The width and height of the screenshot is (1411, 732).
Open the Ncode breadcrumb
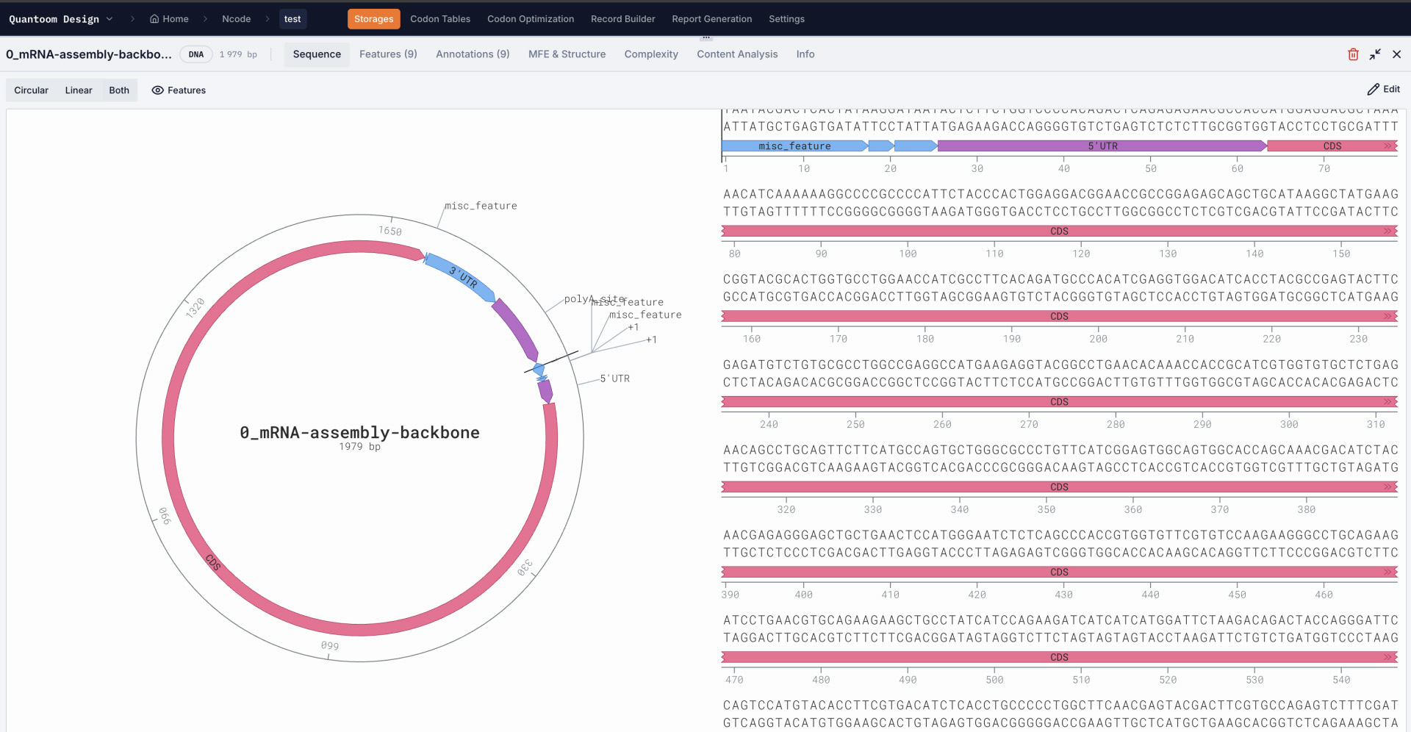coord(237,19)
